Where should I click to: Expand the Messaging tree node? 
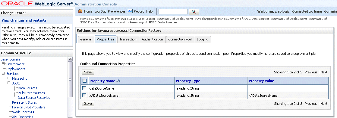[9, 78]
